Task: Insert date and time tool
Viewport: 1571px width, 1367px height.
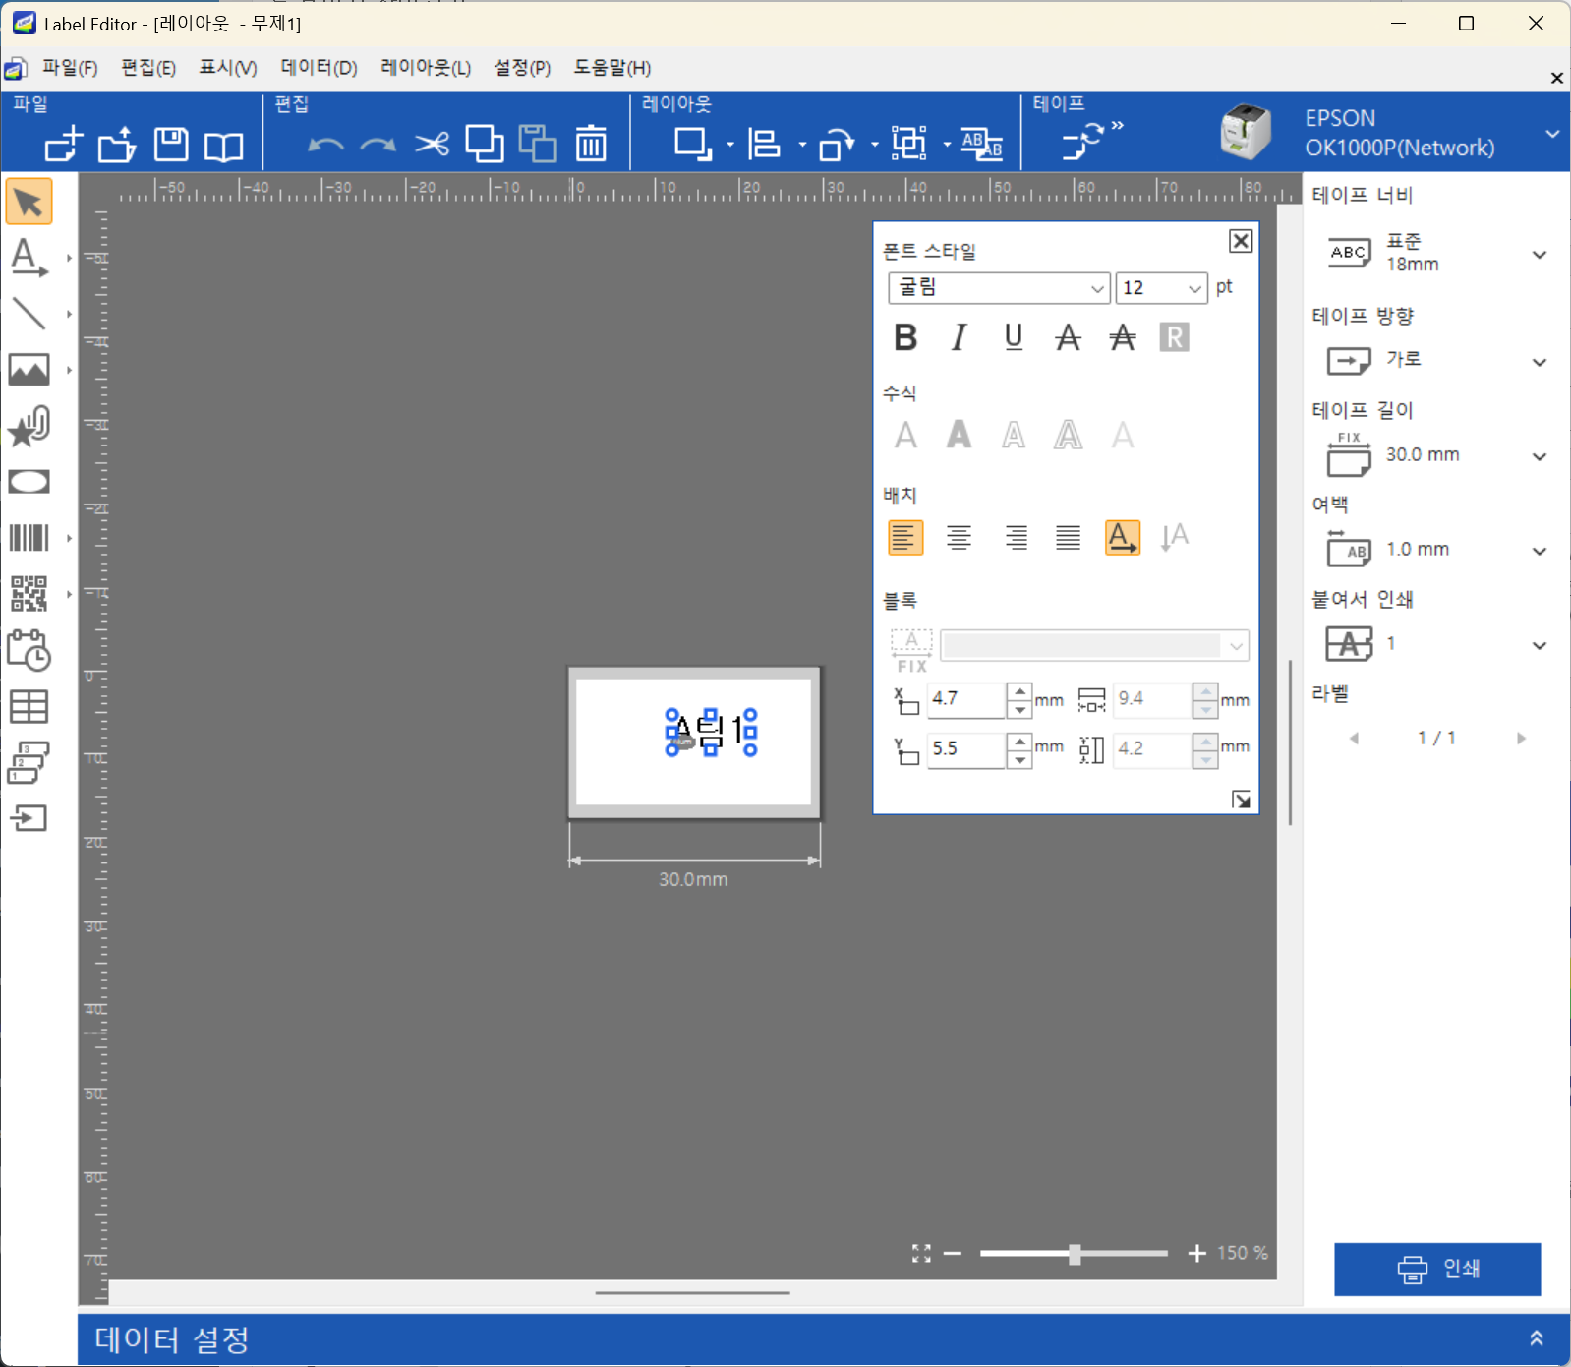Action: [29, 650]
